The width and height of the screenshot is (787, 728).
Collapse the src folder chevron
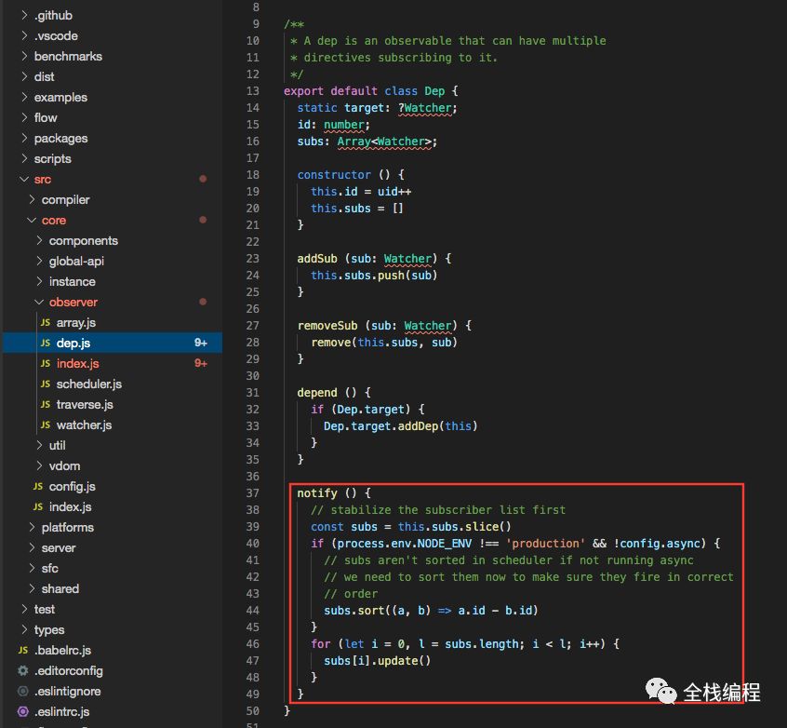click(x=24, y=180)
